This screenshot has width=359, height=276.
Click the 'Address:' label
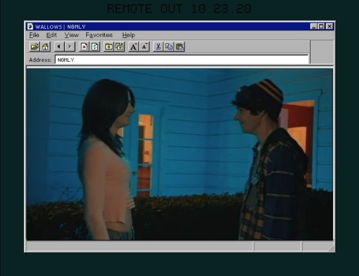[x=40, y=60]
